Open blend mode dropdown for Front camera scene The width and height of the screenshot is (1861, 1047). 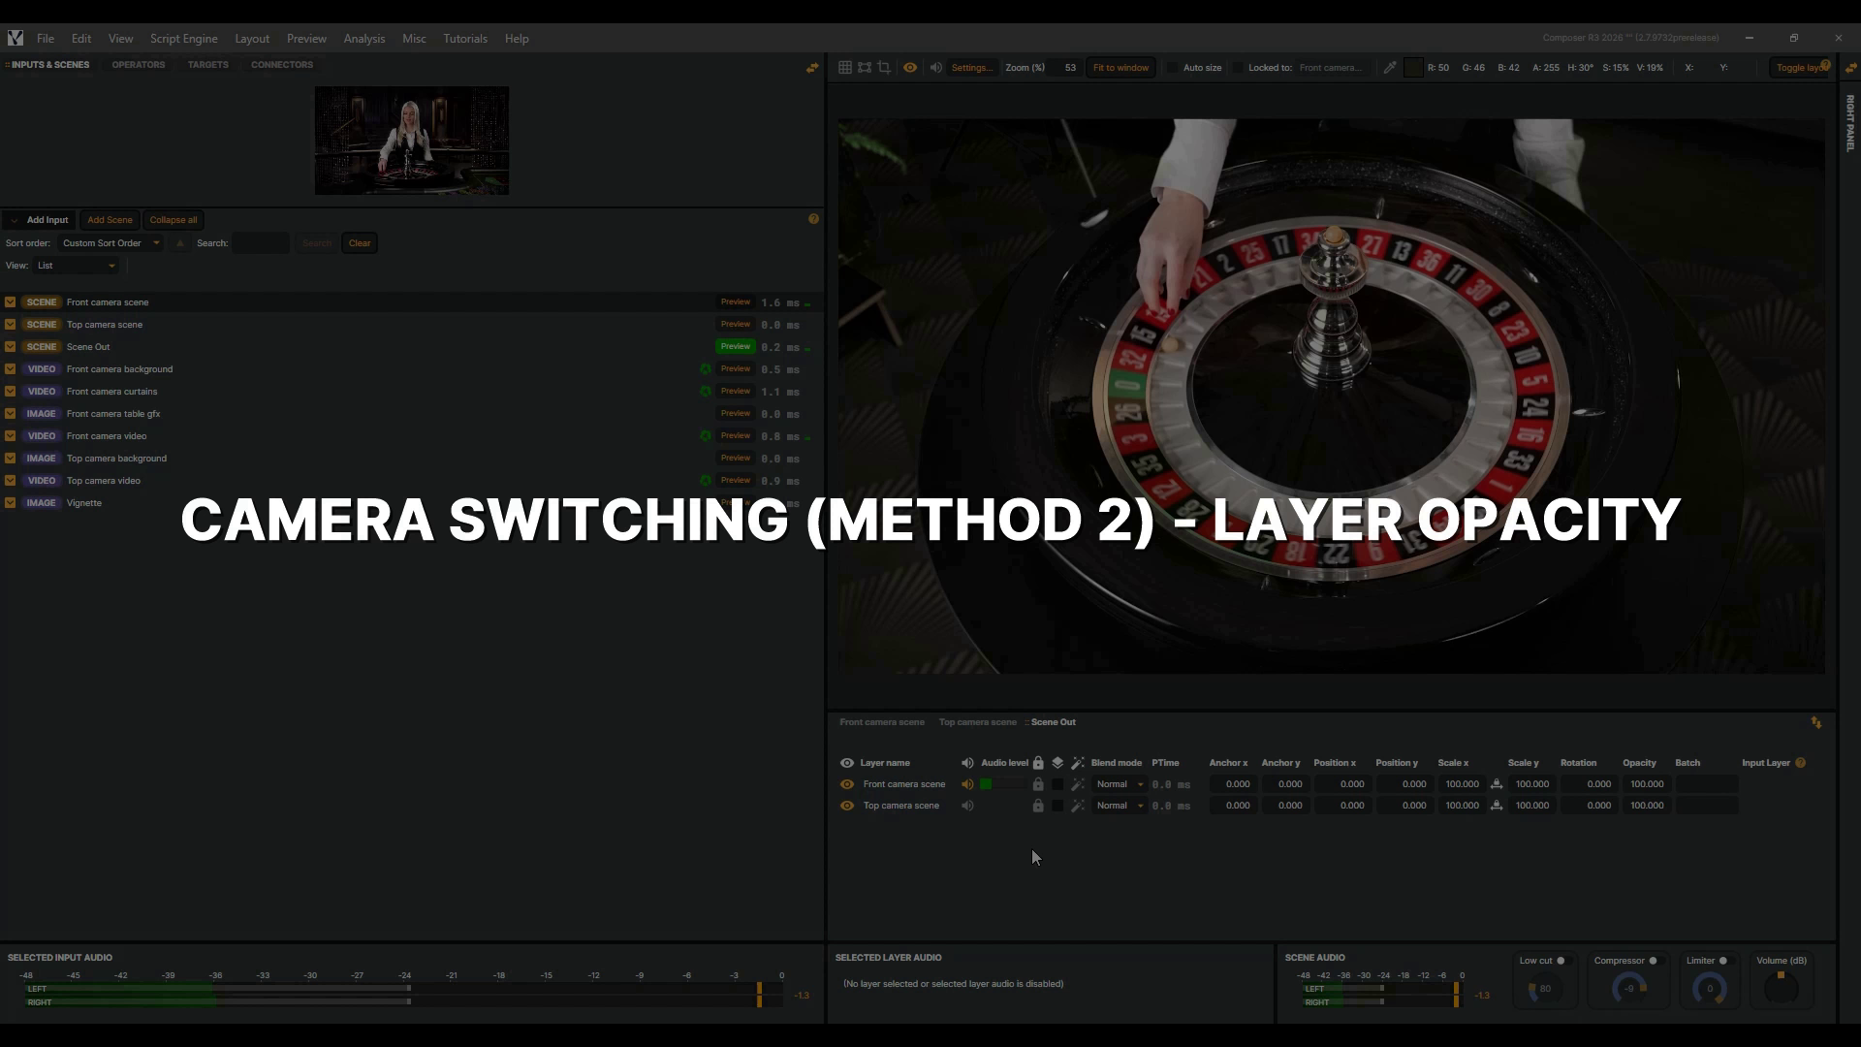point(1119,784)
